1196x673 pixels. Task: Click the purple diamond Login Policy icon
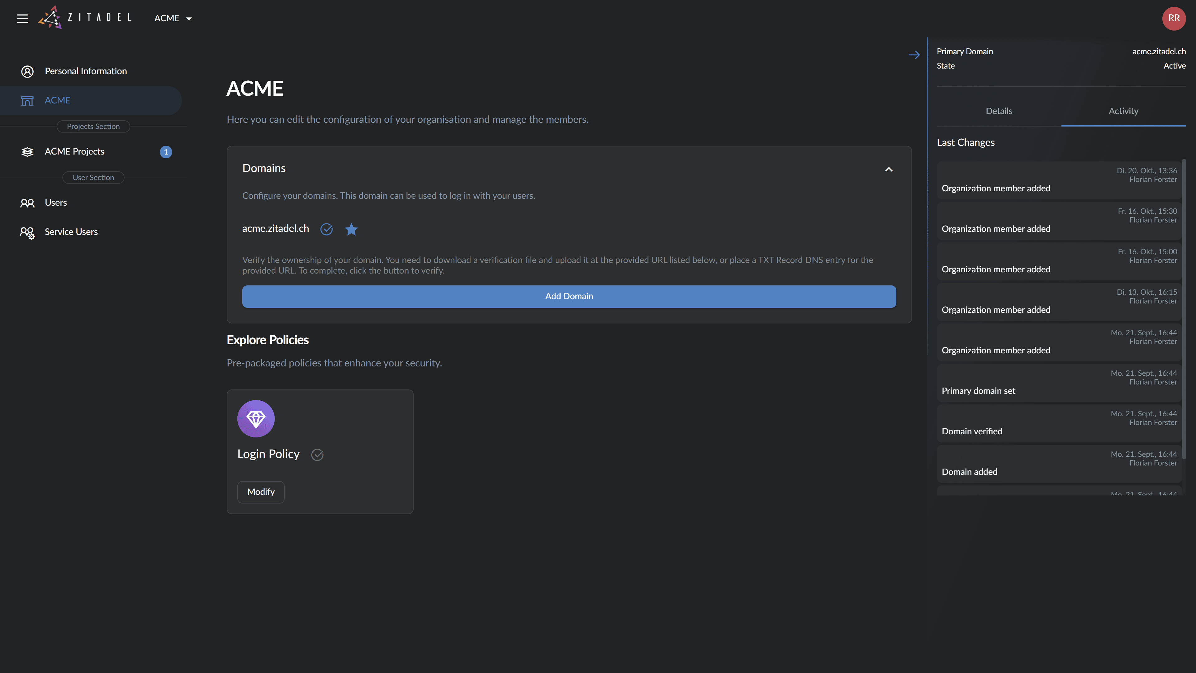[256, 418]
